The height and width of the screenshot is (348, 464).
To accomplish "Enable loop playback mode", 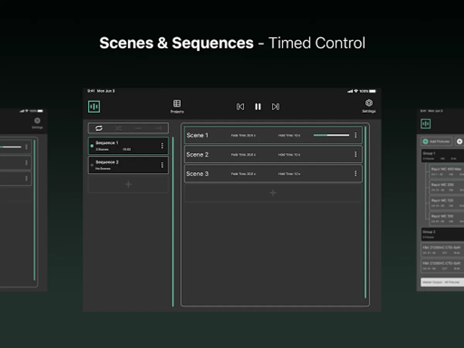I will pos(99,128).
